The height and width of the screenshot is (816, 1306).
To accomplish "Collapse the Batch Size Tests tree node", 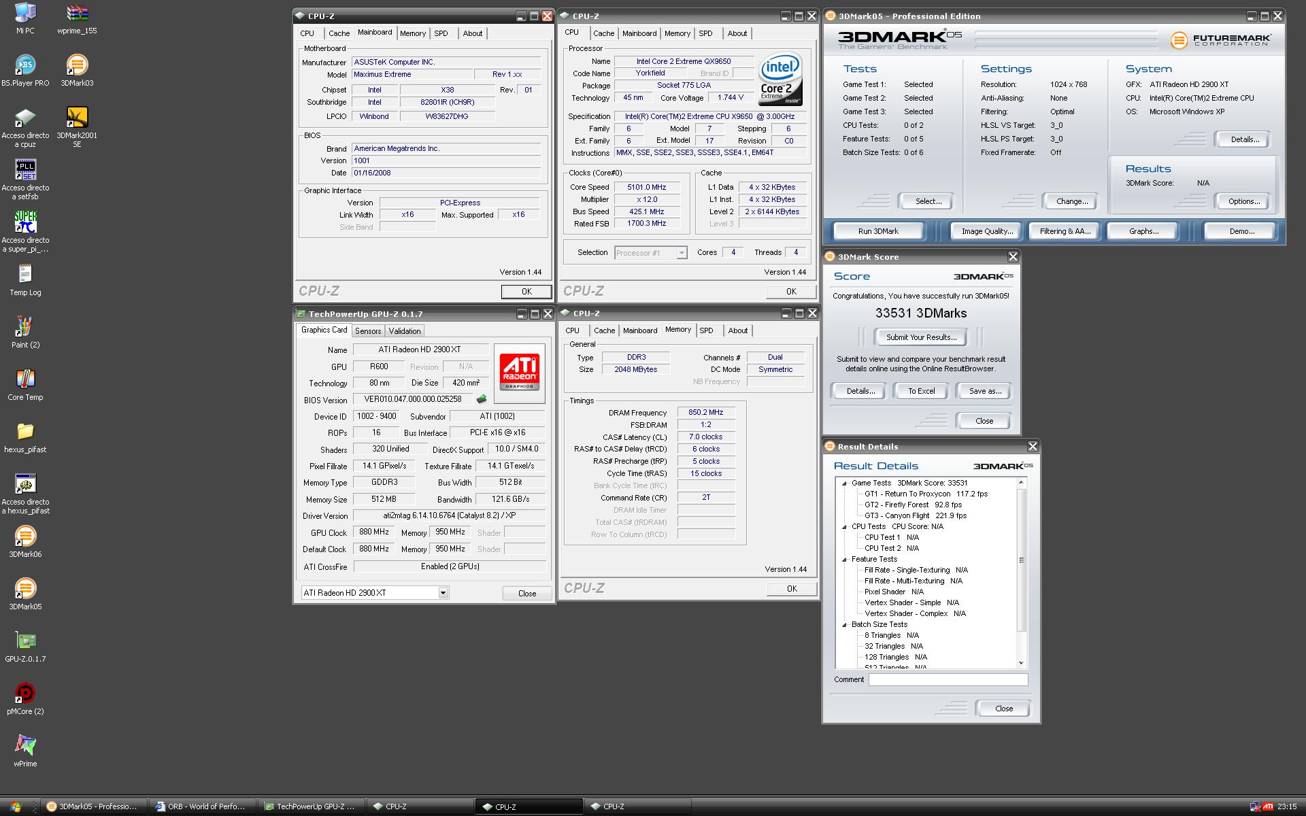I will pos(845,625).
